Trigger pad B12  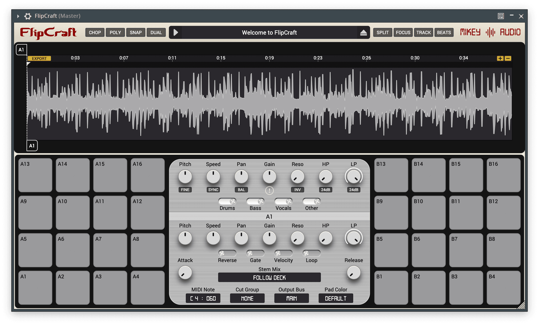[x=503, y=213]
